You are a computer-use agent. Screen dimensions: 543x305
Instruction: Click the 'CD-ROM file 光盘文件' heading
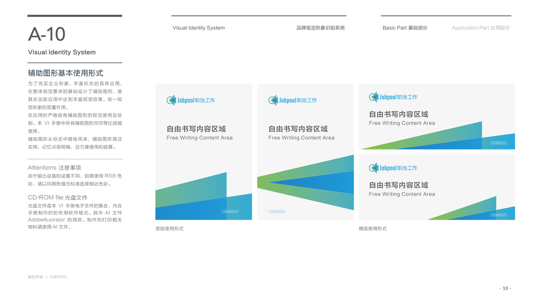(58, 197)
